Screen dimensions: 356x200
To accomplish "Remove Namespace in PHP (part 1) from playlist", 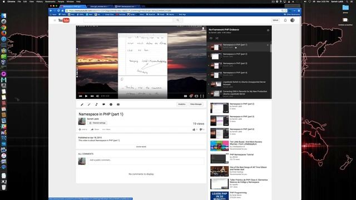I will pyautogui.click(x=268, y=45).
